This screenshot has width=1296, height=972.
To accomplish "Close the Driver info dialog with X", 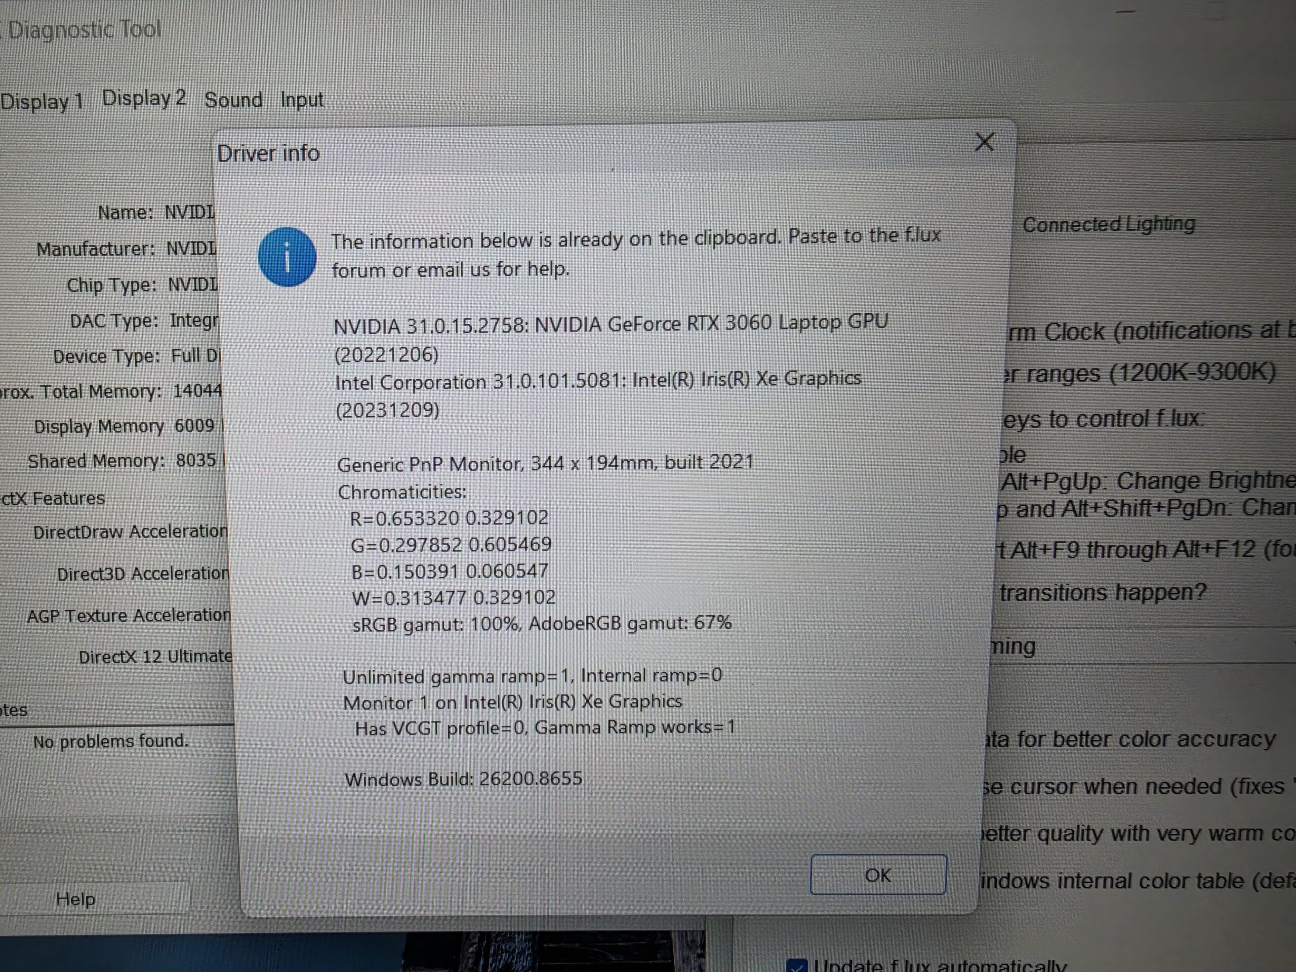I will pos(984,142).
